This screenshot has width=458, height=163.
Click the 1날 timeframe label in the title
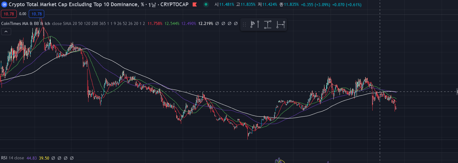click(152, 5)
